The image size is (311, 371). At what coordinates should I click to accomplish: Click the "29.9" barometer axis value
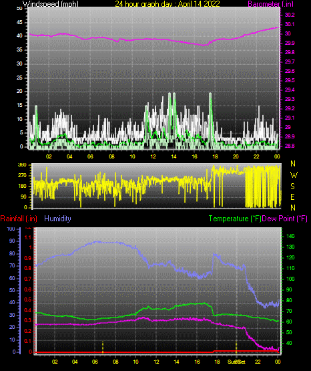coord(290,43)
